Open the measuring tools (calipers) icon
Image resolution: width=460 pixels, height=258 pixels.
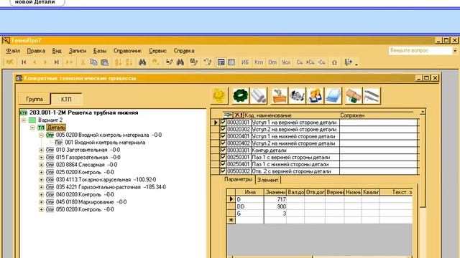[x=372, y=95]
